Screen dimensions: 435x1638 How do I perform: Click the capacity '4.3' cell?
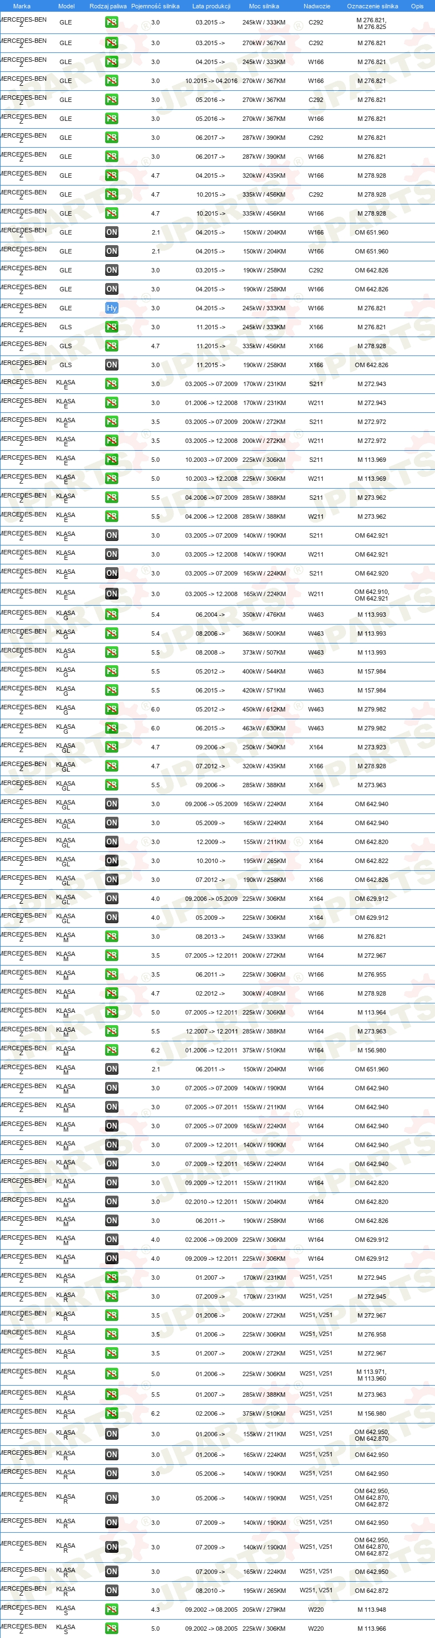(x=156, y=1610)
